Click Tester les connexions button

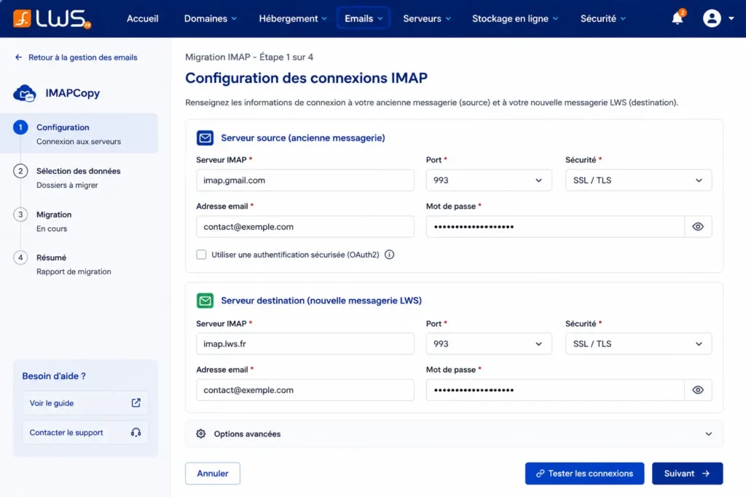[x=585, y=474]
